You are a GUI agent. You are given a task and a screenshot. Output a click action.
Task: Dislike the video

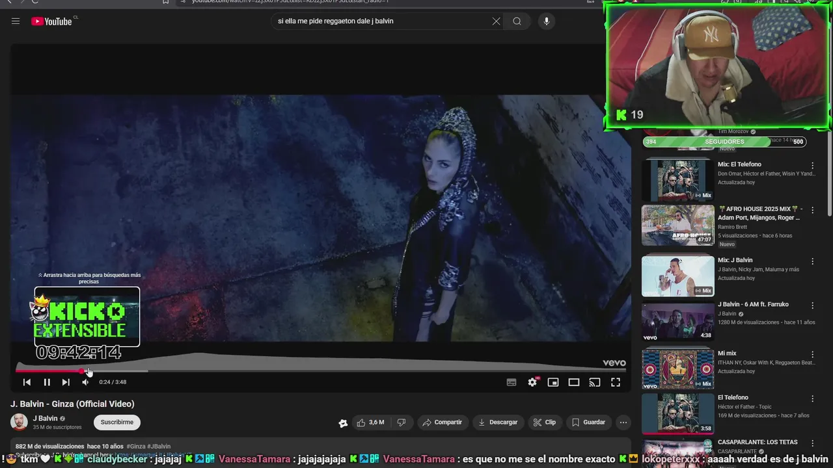click(402, 422)
